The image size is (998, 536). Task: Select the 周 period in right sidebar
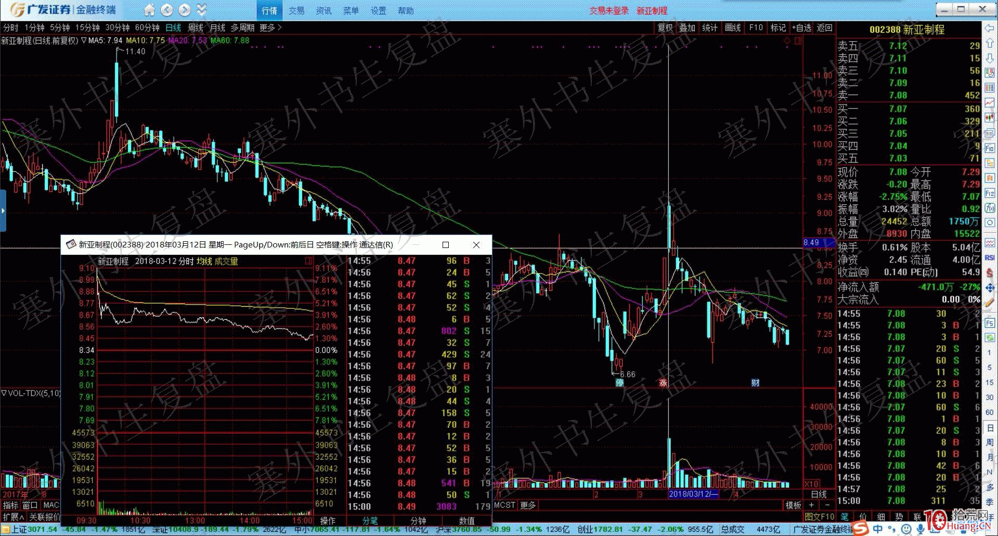click(990, 442)
